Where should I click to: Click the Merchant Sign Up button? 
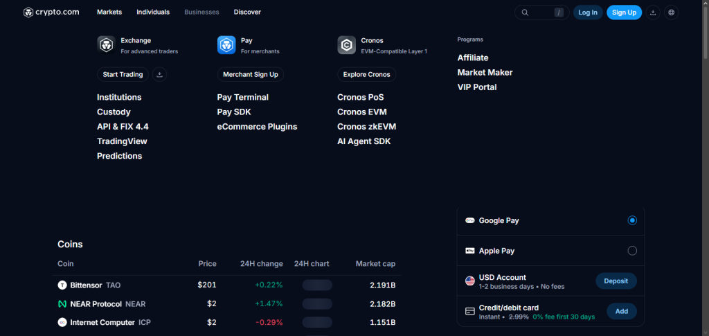251,75
